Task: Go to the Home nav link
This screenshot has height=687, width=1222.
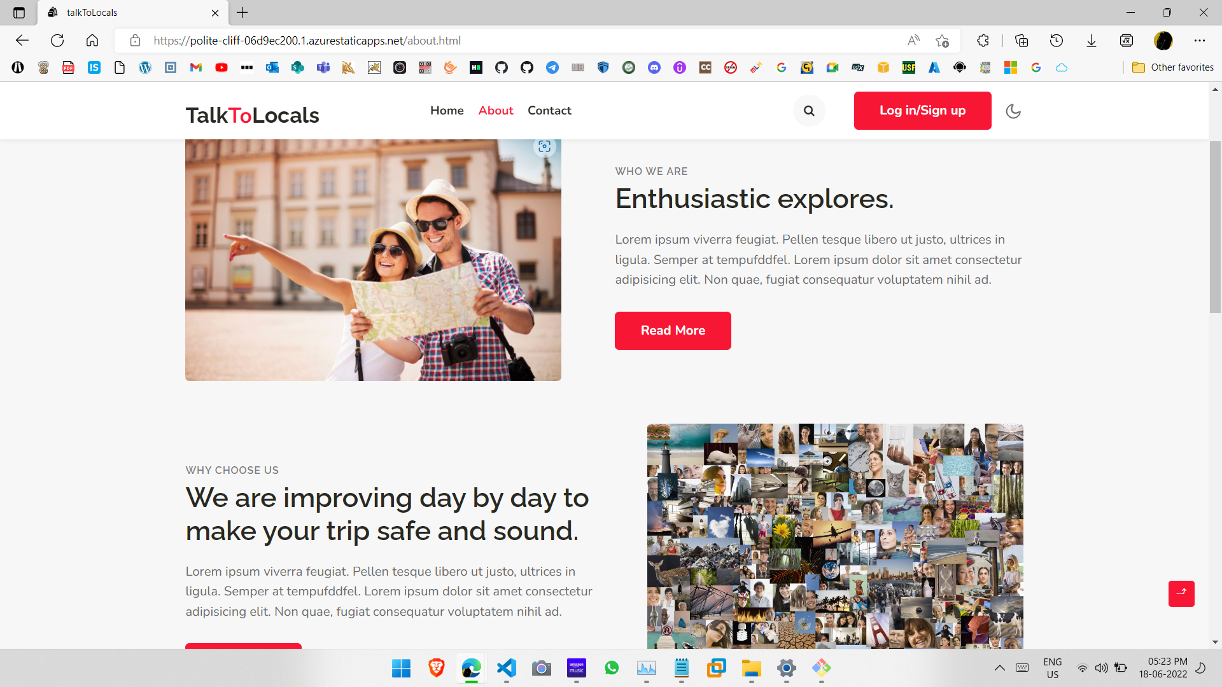Action: pyautogui.click(x=447, y=111)
